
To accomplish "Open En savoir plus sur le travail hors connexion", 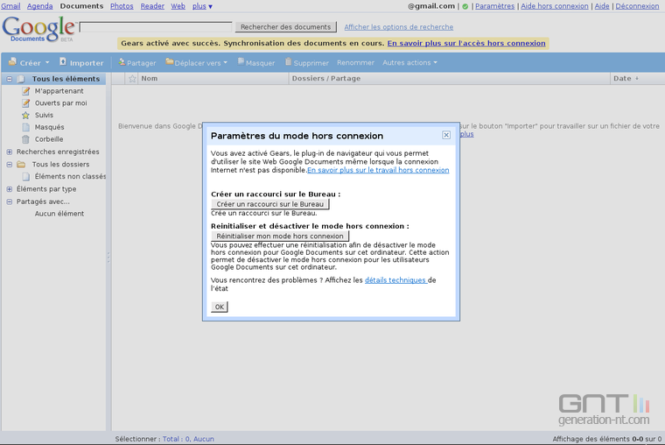I will pos(378,170).
